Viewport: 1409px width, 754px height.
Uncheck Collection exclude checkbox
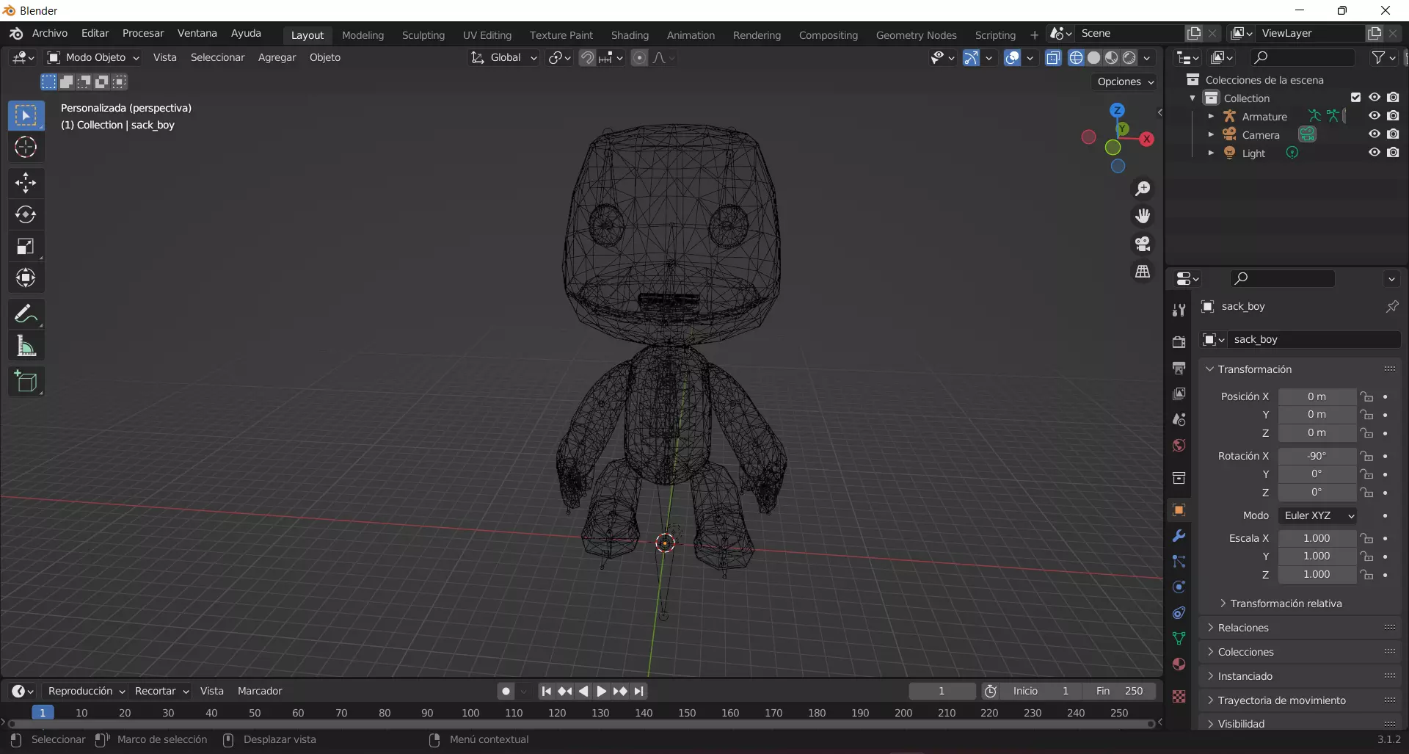click(1355, 98)
